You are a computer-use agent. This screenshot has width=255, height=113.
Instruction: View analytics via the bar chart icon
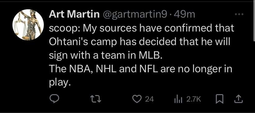(x=179, y=99)
